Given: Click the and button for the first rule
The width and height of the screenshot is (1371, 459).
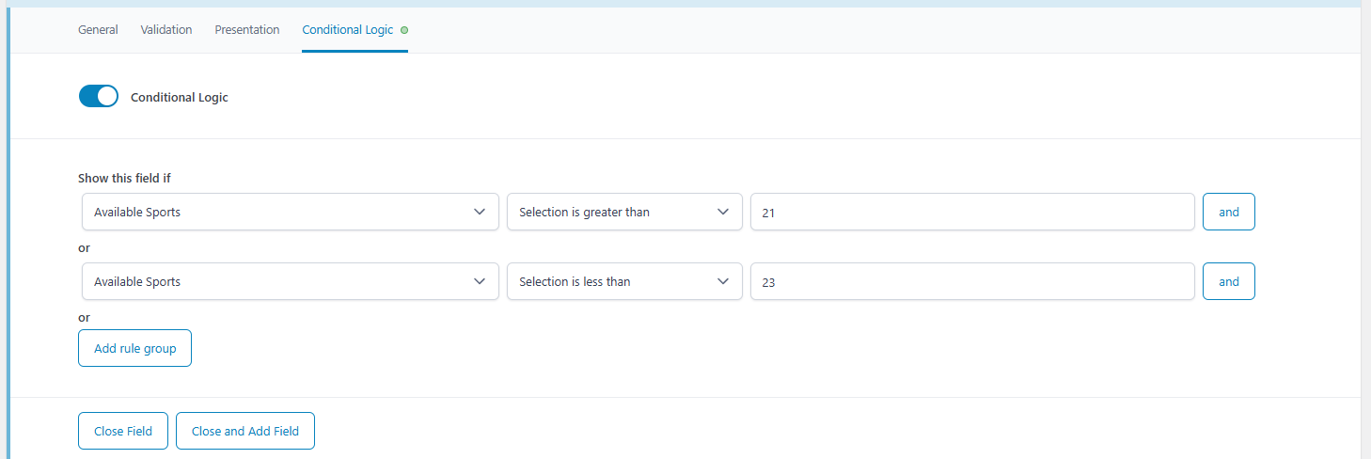Looking at the screenshot, I should tap(1229, 212).
